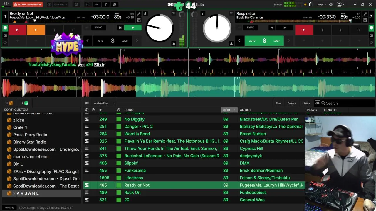This screenshot has height=211, width=376.
Task: Jump to cue start on deck 1
Action: click(120, 28)
